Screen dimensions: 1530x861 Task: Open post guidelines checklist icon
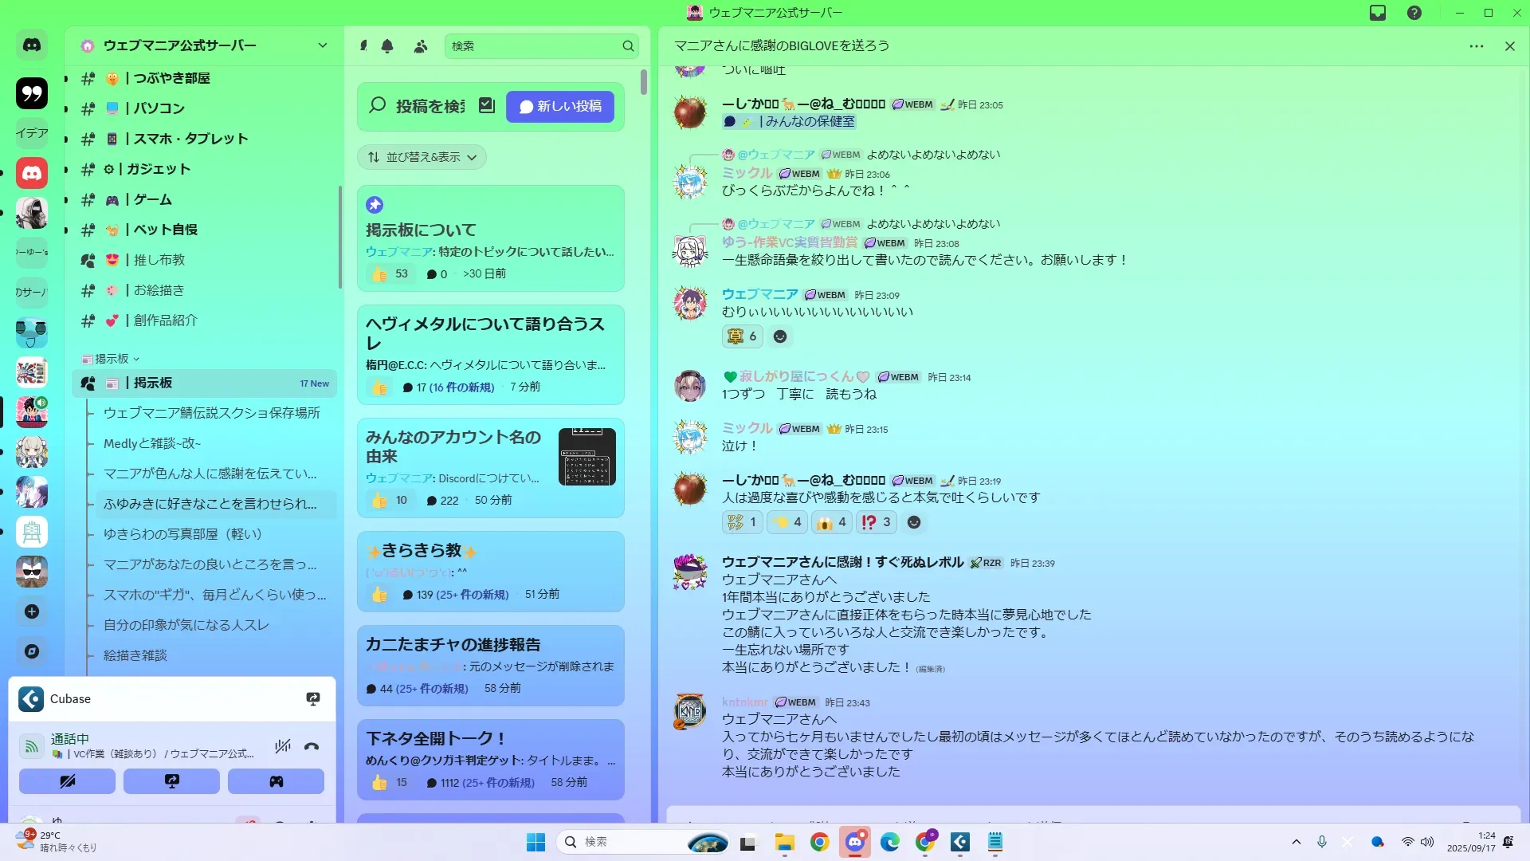pos(487,105)
